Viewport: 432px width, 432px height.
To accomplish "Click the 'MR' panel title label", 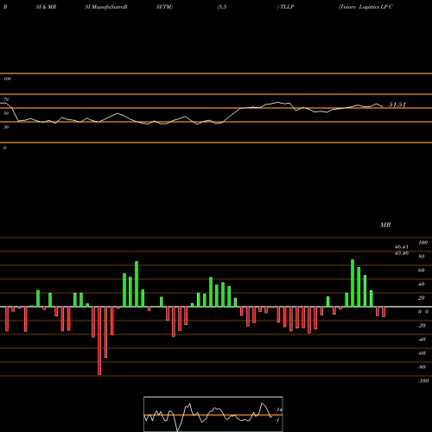I will click(385, 225).
